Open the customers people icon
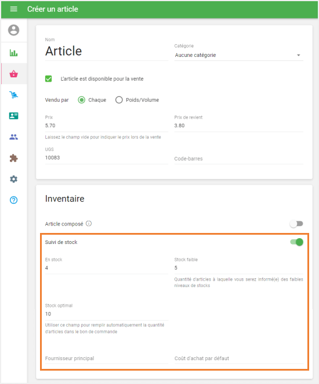 pyautogui.click(x=14, y=137)
